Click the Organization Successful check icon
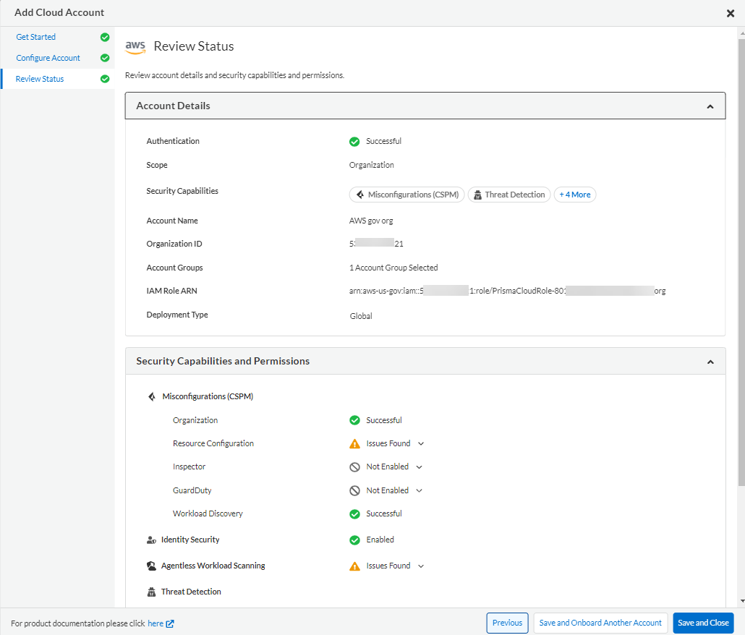 pyautogui.click(x=354, y=420)
